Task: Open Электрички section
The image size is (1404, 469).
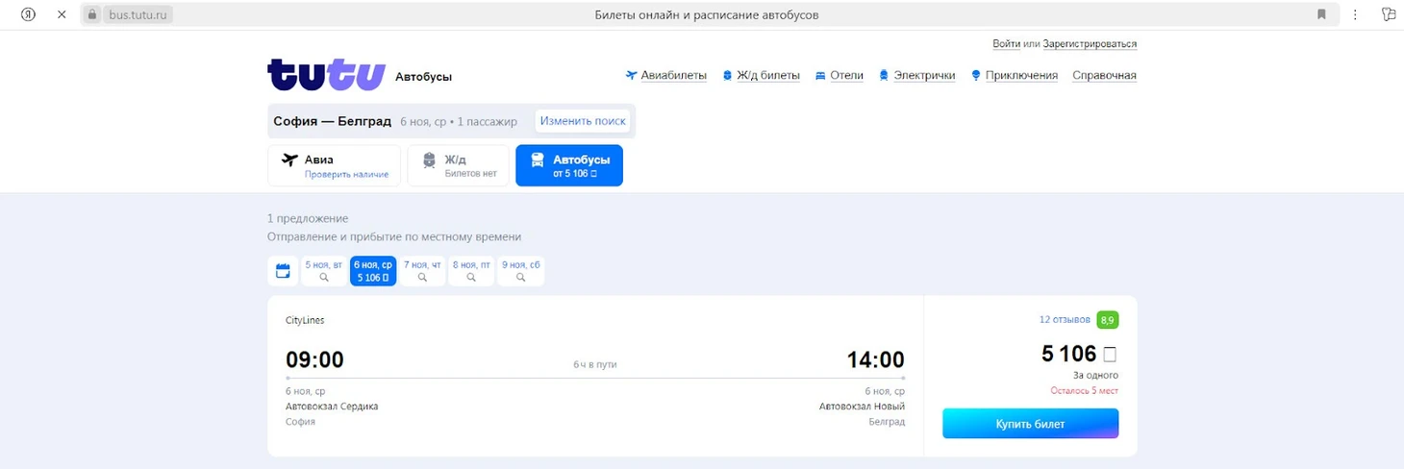Action: [x=917, y=76]
